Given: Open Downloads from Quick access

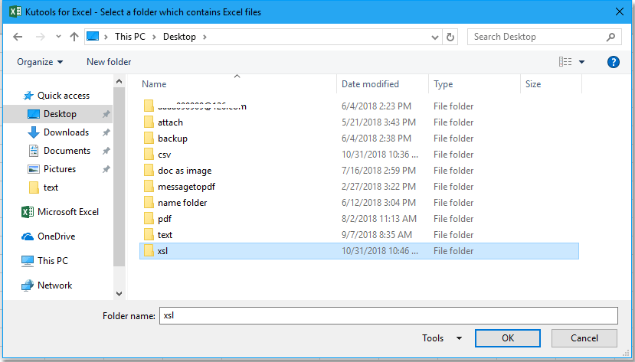Looking at the screenshot, I should [66, 132].
